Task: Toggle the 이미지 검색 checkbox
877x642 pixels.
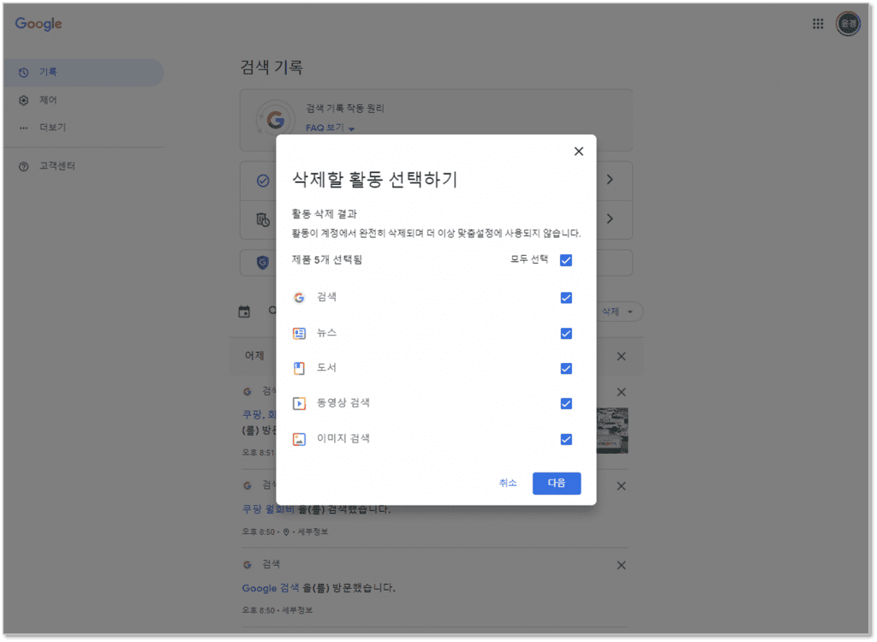Action: [x=566, y=439]
